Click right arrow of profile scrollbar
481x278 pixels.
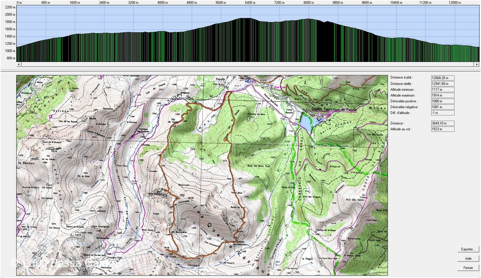(x=477, y=64)
